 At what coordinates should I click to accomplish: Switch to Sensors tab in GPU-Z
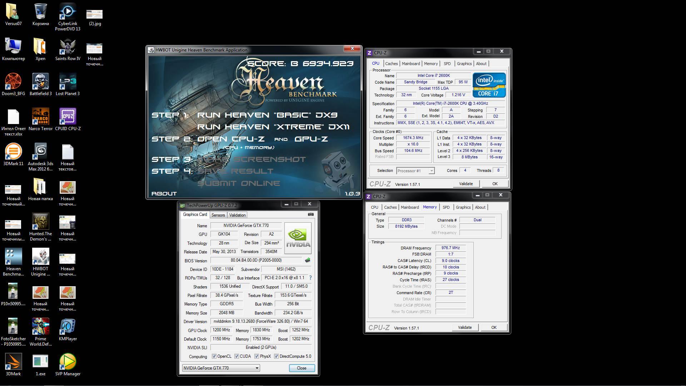pos(218,215)
